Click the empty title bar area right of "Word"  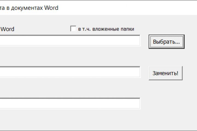126,8
